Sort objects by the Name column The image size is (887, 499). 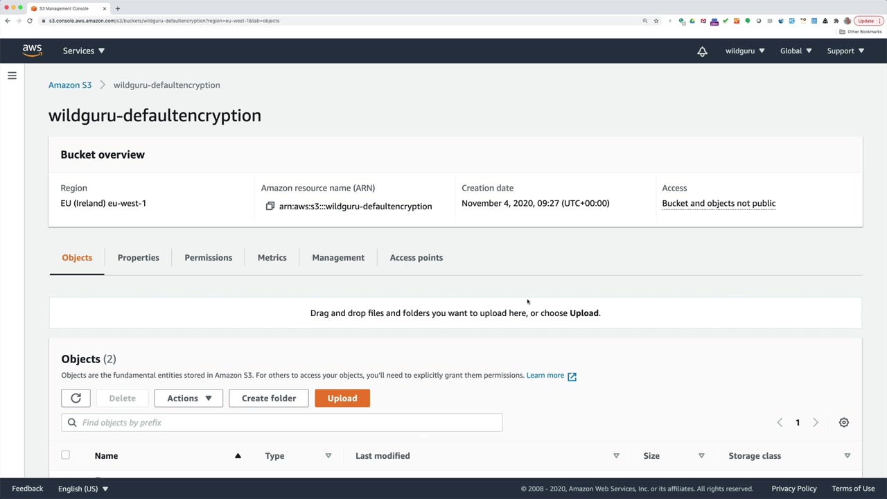click(x=106, y=456)
